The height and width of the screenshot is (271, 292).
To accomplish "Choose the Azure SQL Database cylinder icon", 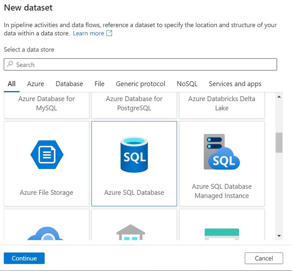I will point(134,155).
